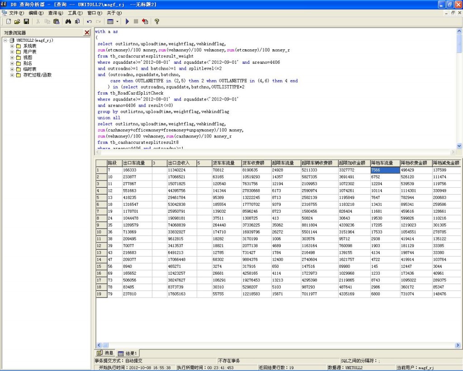The image size is (463, 371).
Task: Click the Paste clipboard icon in toolbar
Action: tap(57, 21)
